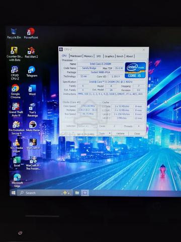
Task: Open File Explorer from the taskbar
Action: click(77, 193)
